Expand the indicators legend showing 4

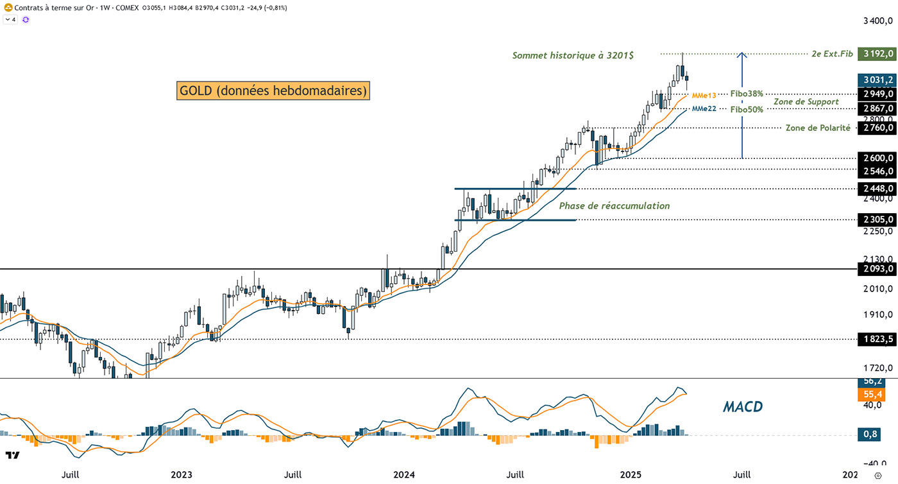pos(10,20)
